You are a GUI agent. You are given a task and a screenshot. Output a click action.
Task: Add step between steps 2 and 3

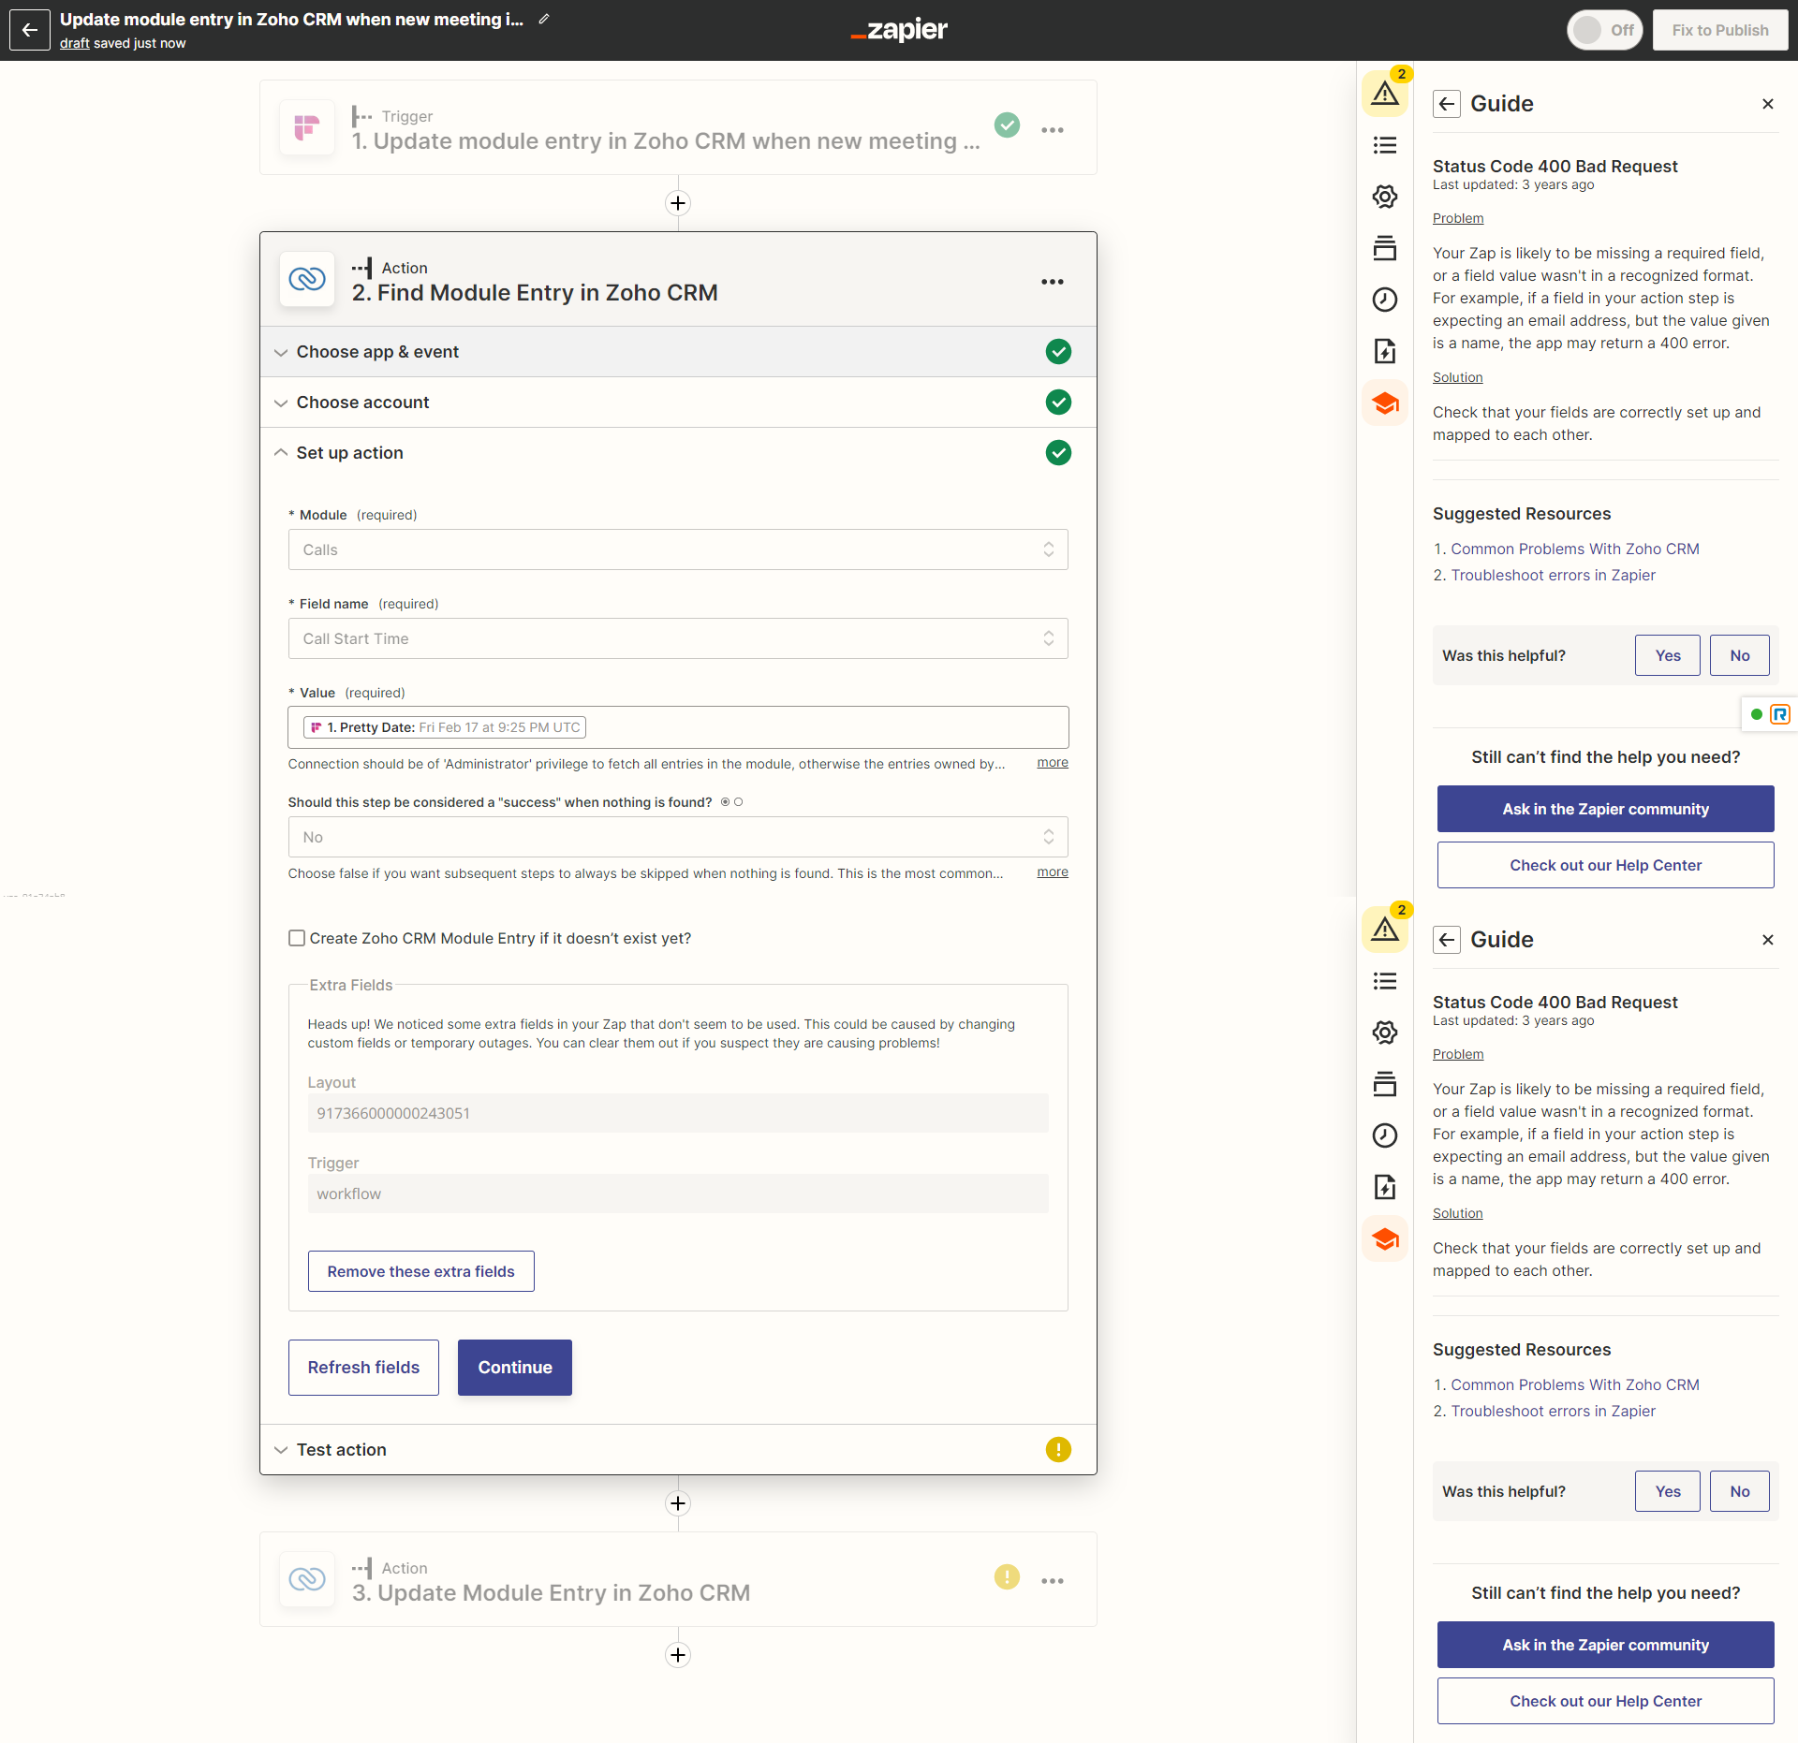click(x=678, y=1502)
